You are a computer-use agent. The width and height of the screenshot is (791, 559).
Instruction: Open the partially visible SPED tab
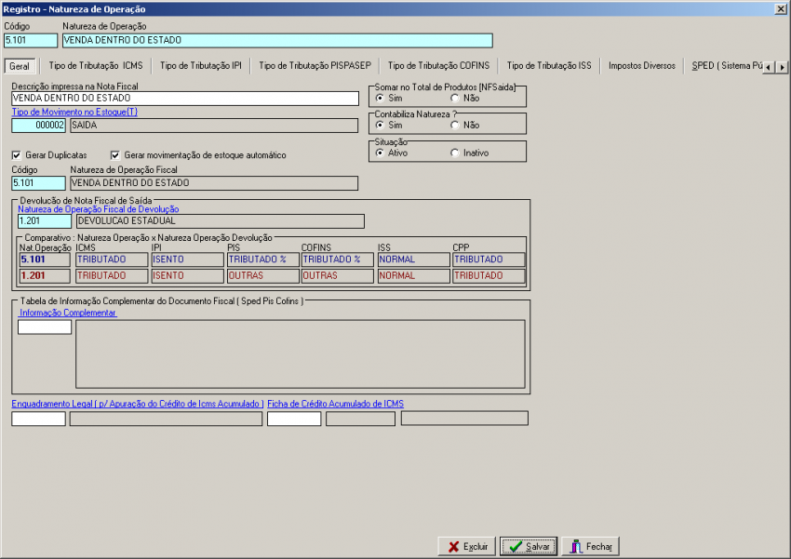(726, 65)
